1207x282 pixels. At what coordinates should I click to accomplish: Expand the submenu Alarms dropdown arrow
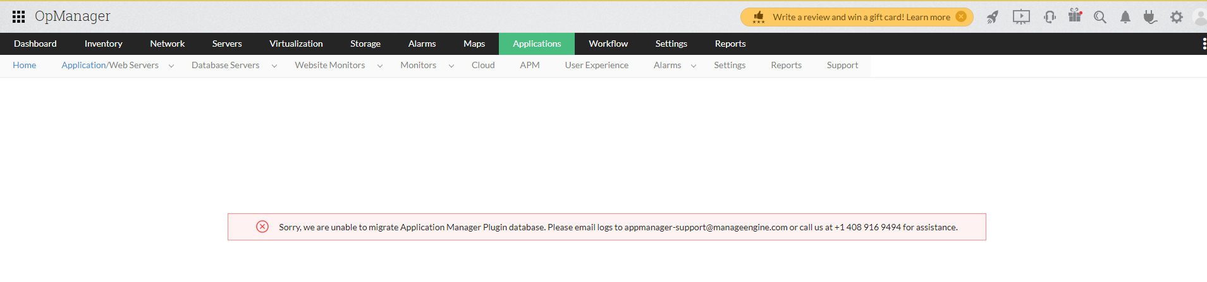(694, 66)
